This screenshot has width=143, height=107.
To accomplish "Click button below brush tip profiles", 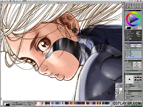I will 138,82.
